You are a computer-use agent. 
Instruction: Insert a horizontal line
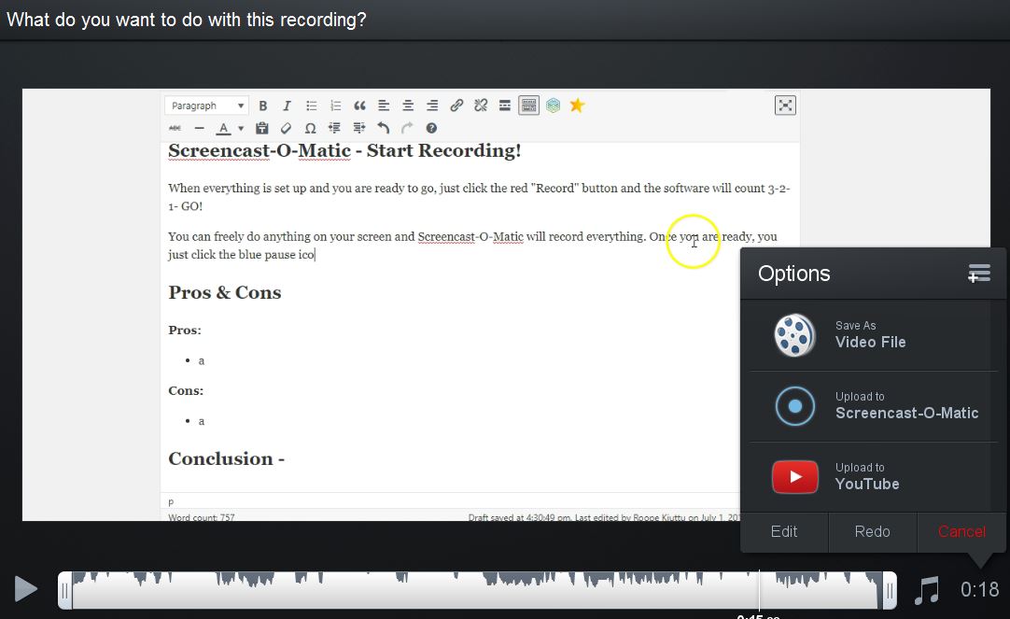(199, 128)
